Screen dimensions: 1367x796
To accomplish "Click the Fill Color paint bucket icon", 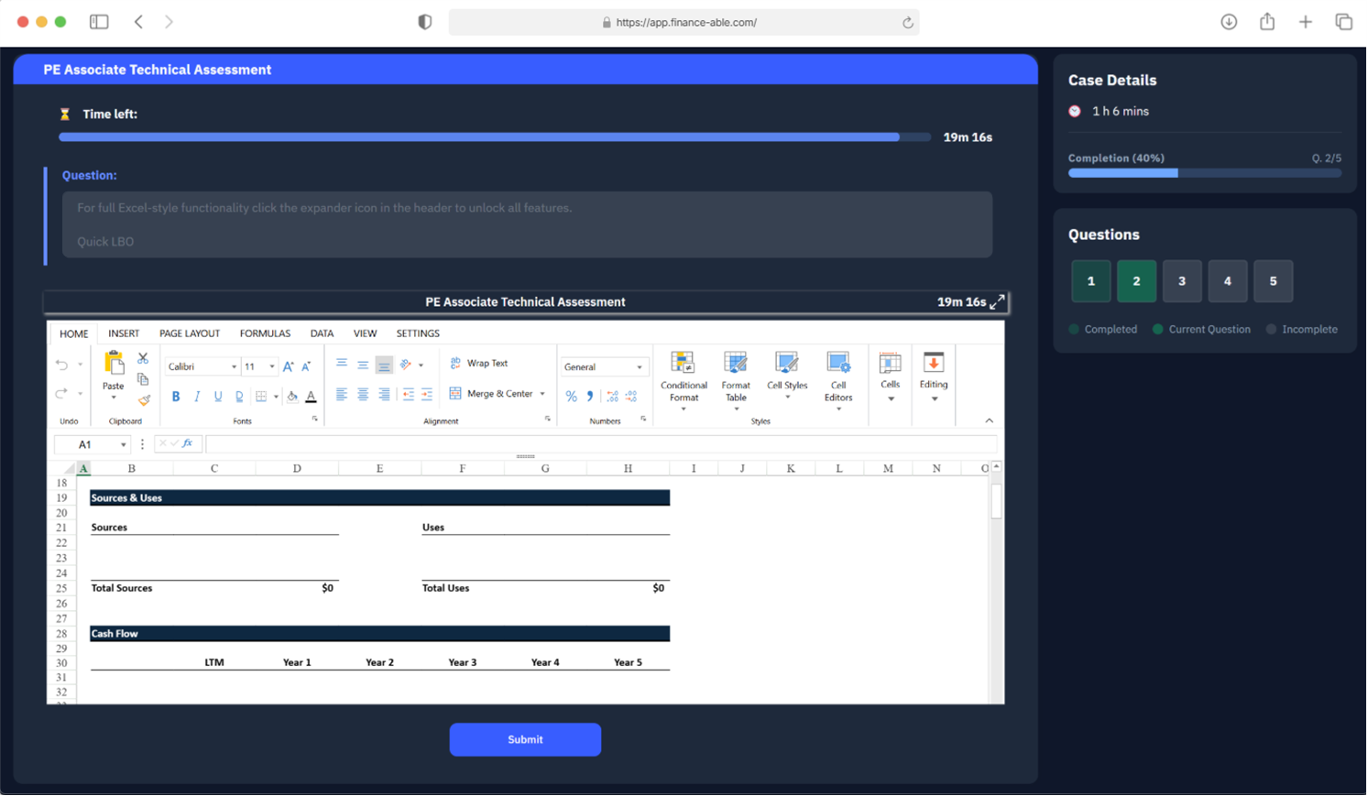I will 292,397.
